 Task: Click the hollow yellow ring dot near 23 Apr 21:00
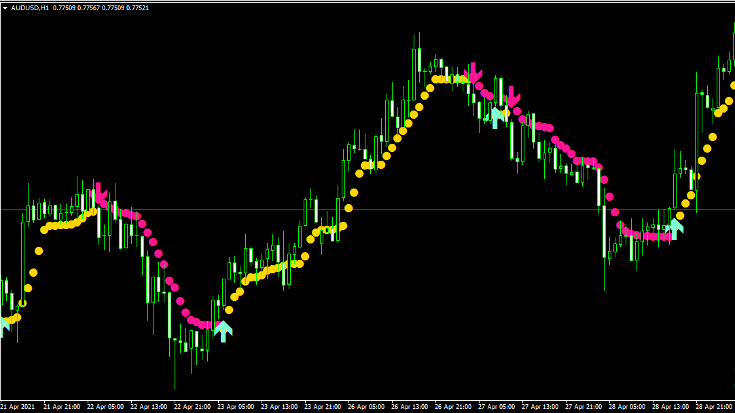pyautogui.click(x=328, y=230)
